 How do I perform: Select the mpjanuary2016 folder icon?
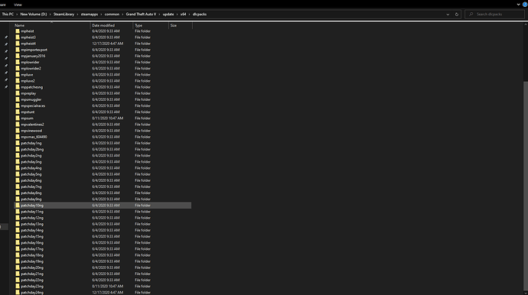(18, 56)
